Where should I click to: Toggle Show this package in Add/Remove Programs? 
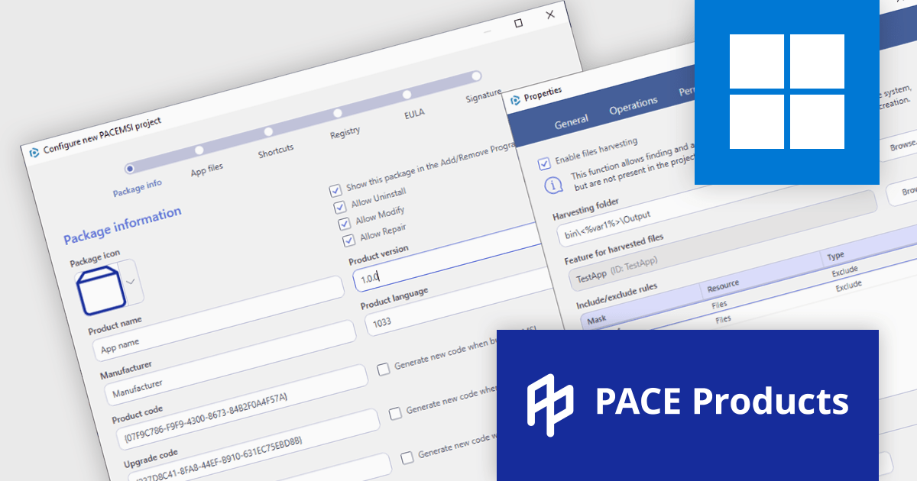335,190
